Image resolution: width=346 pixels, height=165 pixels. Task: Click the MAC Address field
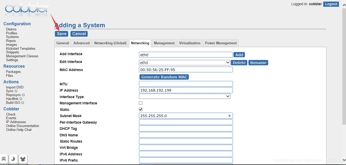(186, 69)
